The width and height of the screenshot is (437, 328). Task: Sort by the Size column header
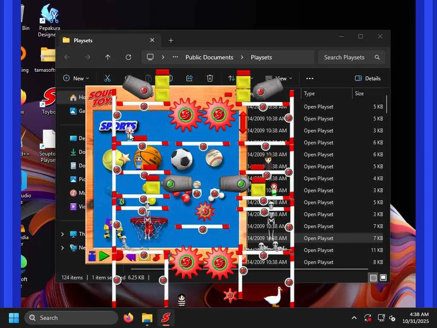coord(369,94)
